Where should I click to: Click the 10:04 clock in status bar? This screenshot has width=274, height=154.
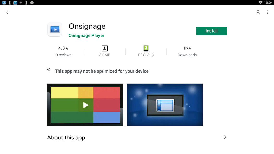click(x=268, y=3)
